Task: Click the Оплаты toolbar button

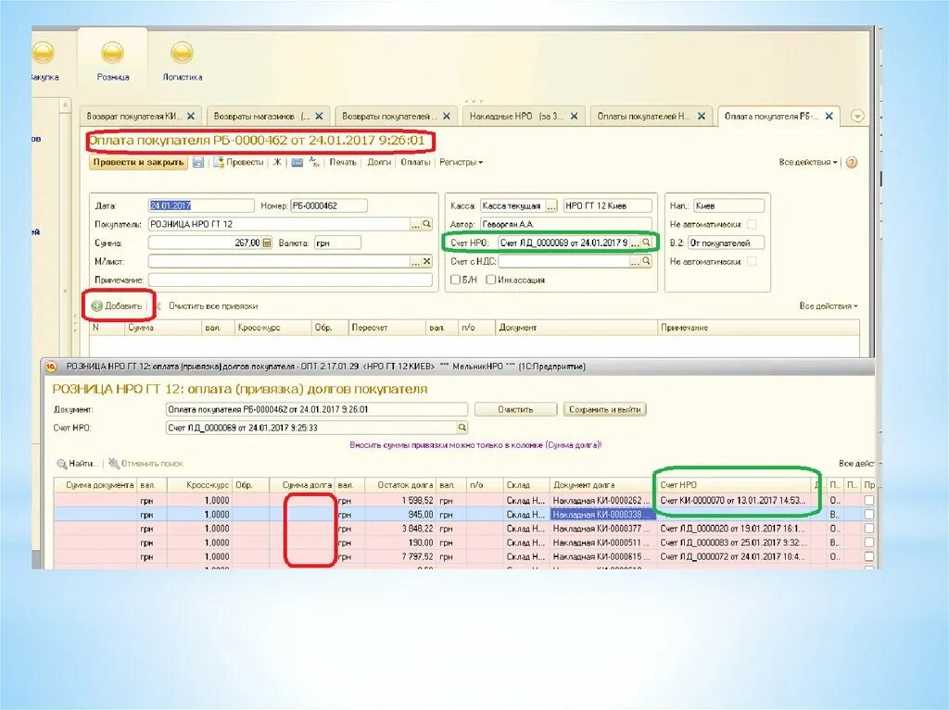Action: point(415,162)
